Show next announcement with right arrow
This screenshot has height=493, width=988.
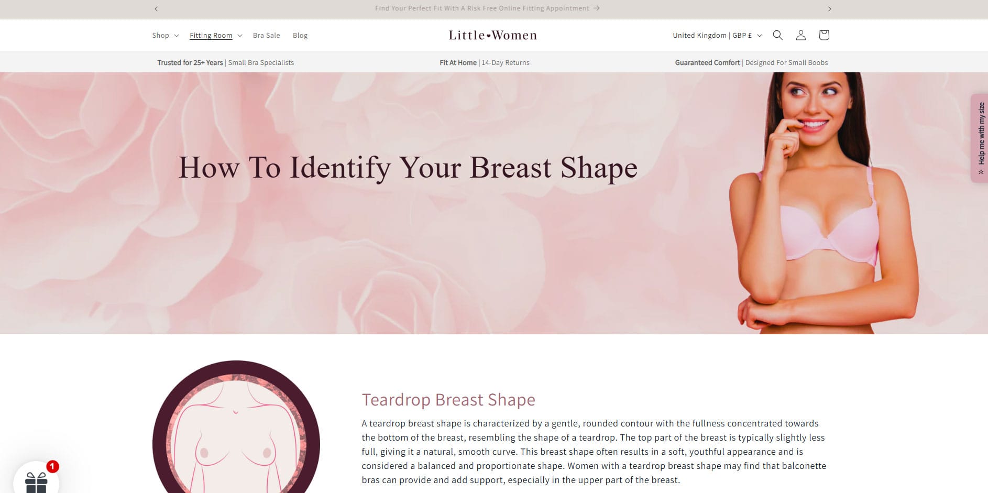click(x=829, y=9)
